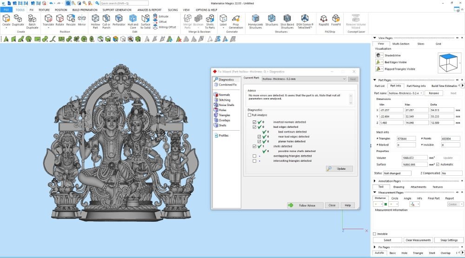Click the Follow Advice button
Viewport: 465px width, 258px height.
[x=305, y=205]
